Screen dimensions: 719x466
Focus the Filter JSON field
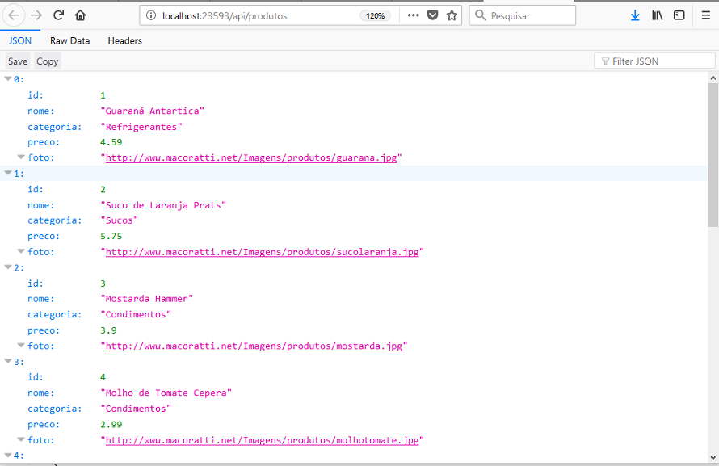(654, 61)
